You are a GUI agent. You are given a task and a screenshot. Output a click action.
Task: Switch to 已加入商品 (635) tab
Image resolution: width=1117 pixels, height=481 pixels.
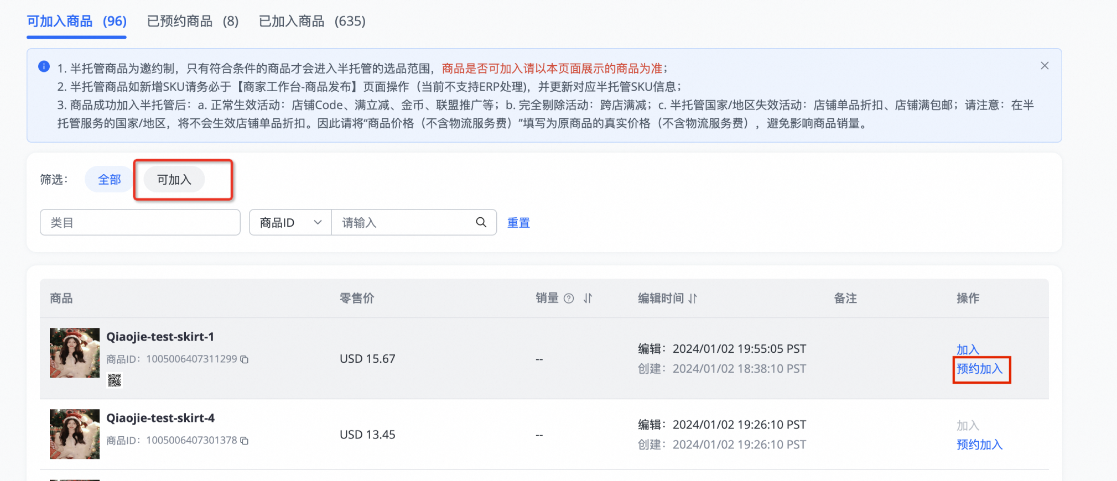[x=312, y=21]
